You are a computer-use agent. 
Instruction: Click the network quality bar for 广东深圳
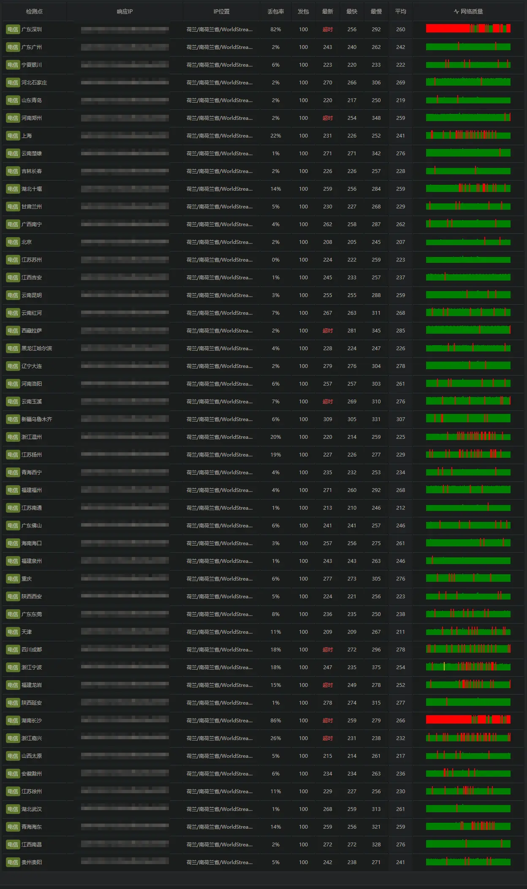(468, 29)
